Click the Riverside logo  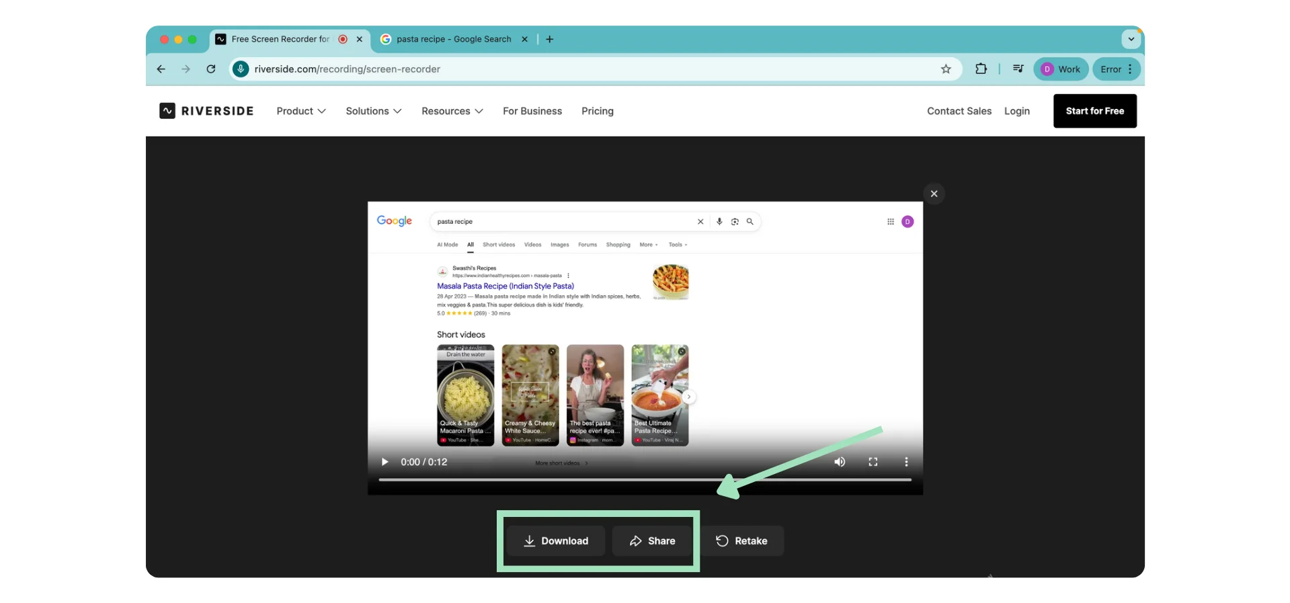click(x=206, y=111)
